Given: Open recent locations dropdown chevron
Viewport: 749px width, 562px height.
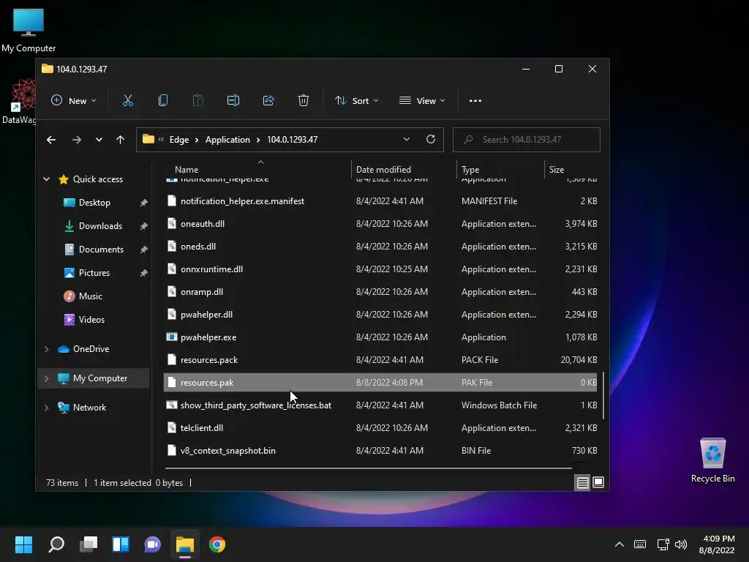Looking at the screenshot, I should tap(99, 140).
